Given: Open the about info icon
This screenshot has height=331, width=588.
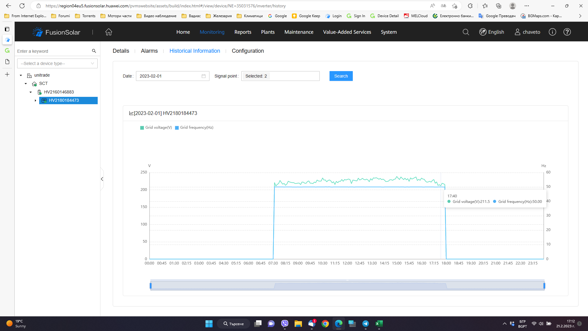Looking at the screenshot, I should 552,32.
